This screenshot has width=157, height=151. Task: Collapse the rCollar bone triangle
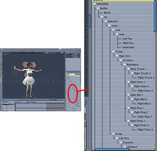(x=113, y=52)
